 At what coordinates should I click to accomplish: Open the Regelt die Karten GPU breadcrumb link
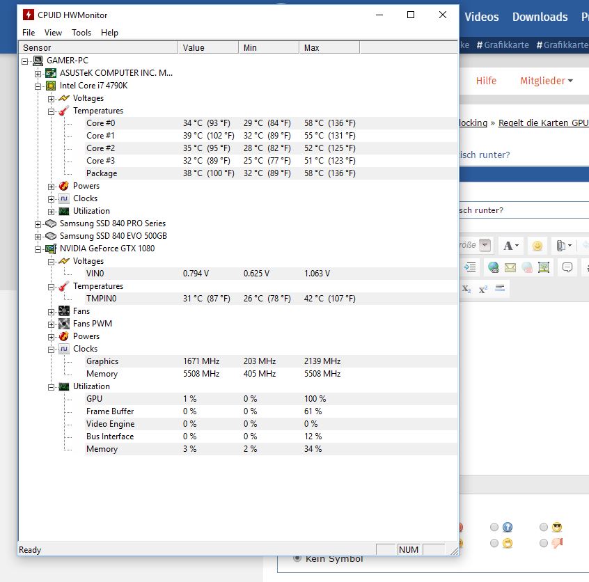tap(544, 123)
